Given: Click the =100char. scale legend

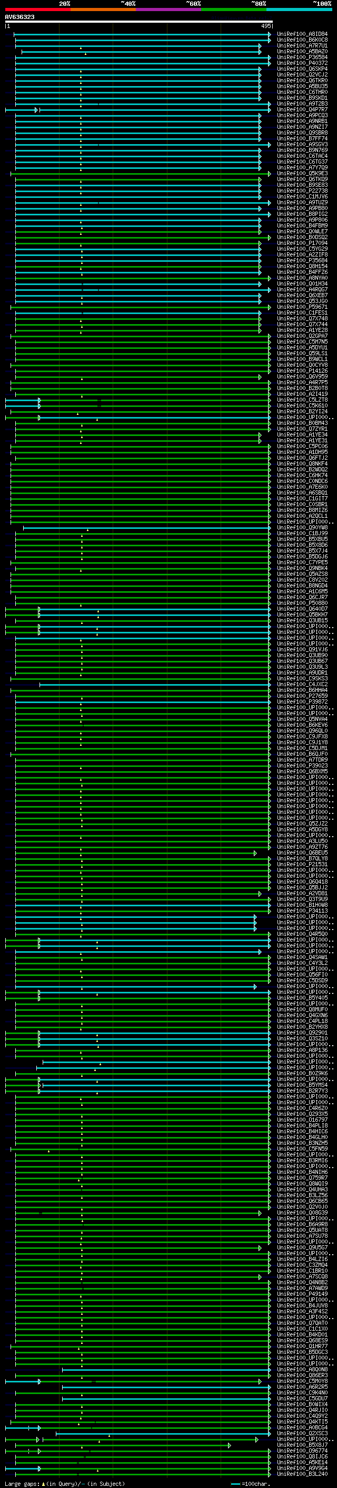Looking at the screenshot, I should coord(252,1484).
